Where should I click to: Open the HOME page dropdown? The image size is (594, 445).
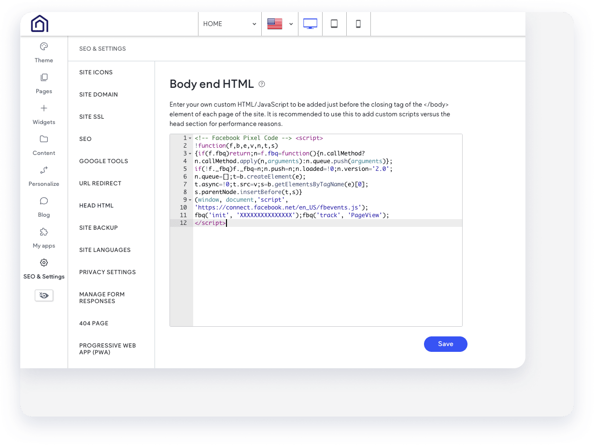coord(230,24)
